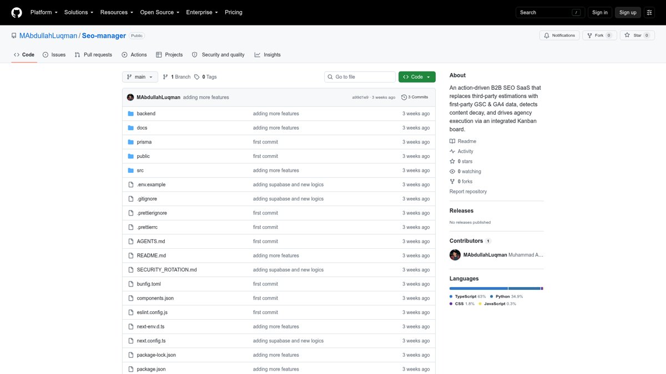Open the Platform dropdown menu

click(44, 12)
